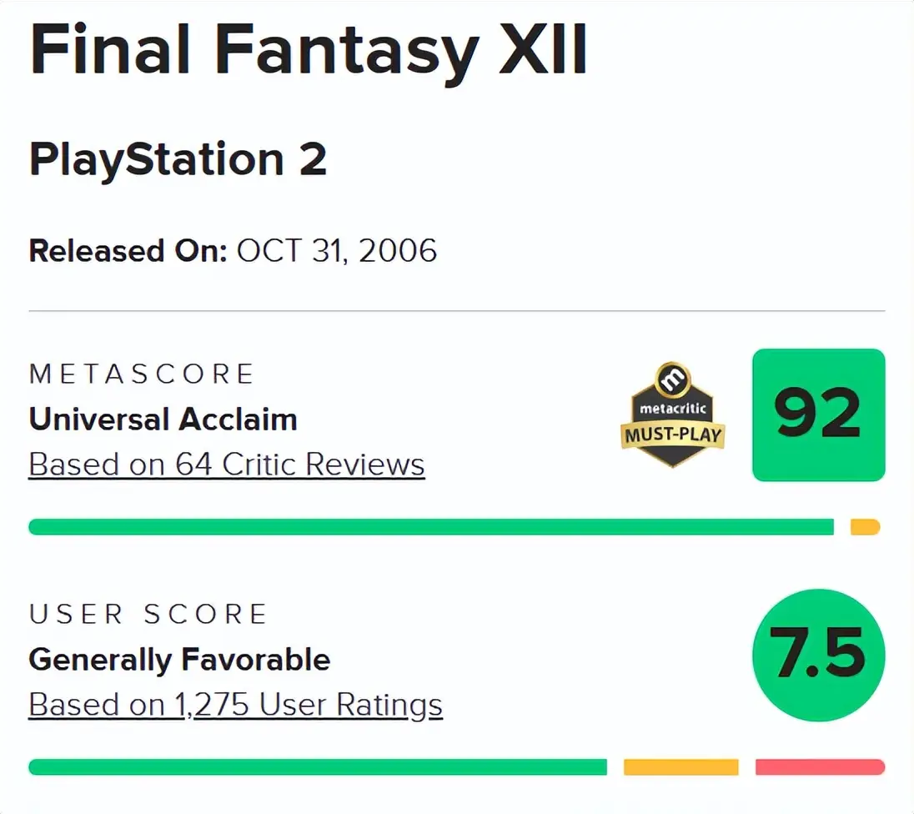This screenshot has height=814, width=914.
Task: Click the green 92 Metascore box
Action: pyautogui.click(x=818, y=415)
